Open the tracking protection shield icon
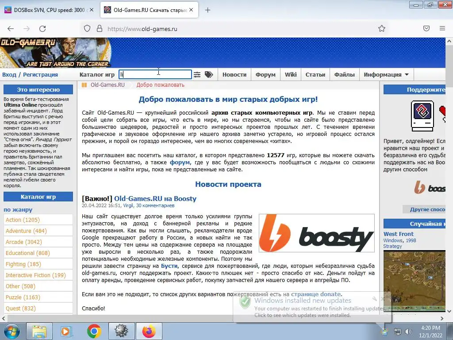This screenshot has height=340, width=453. click(x=87, y=29)
